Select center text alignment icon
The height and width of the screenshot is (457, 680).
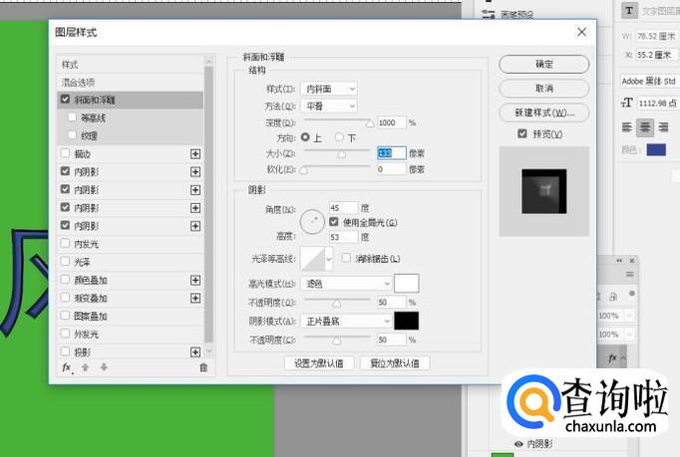[645, 126]
